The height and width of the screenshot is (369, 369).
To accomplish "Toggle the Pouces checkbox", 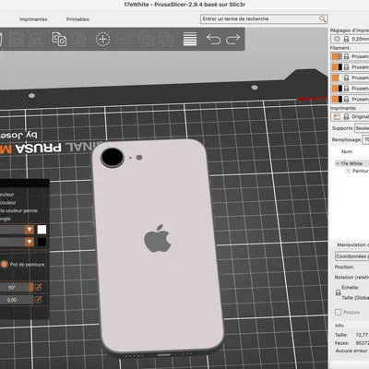I will (338, 312).
